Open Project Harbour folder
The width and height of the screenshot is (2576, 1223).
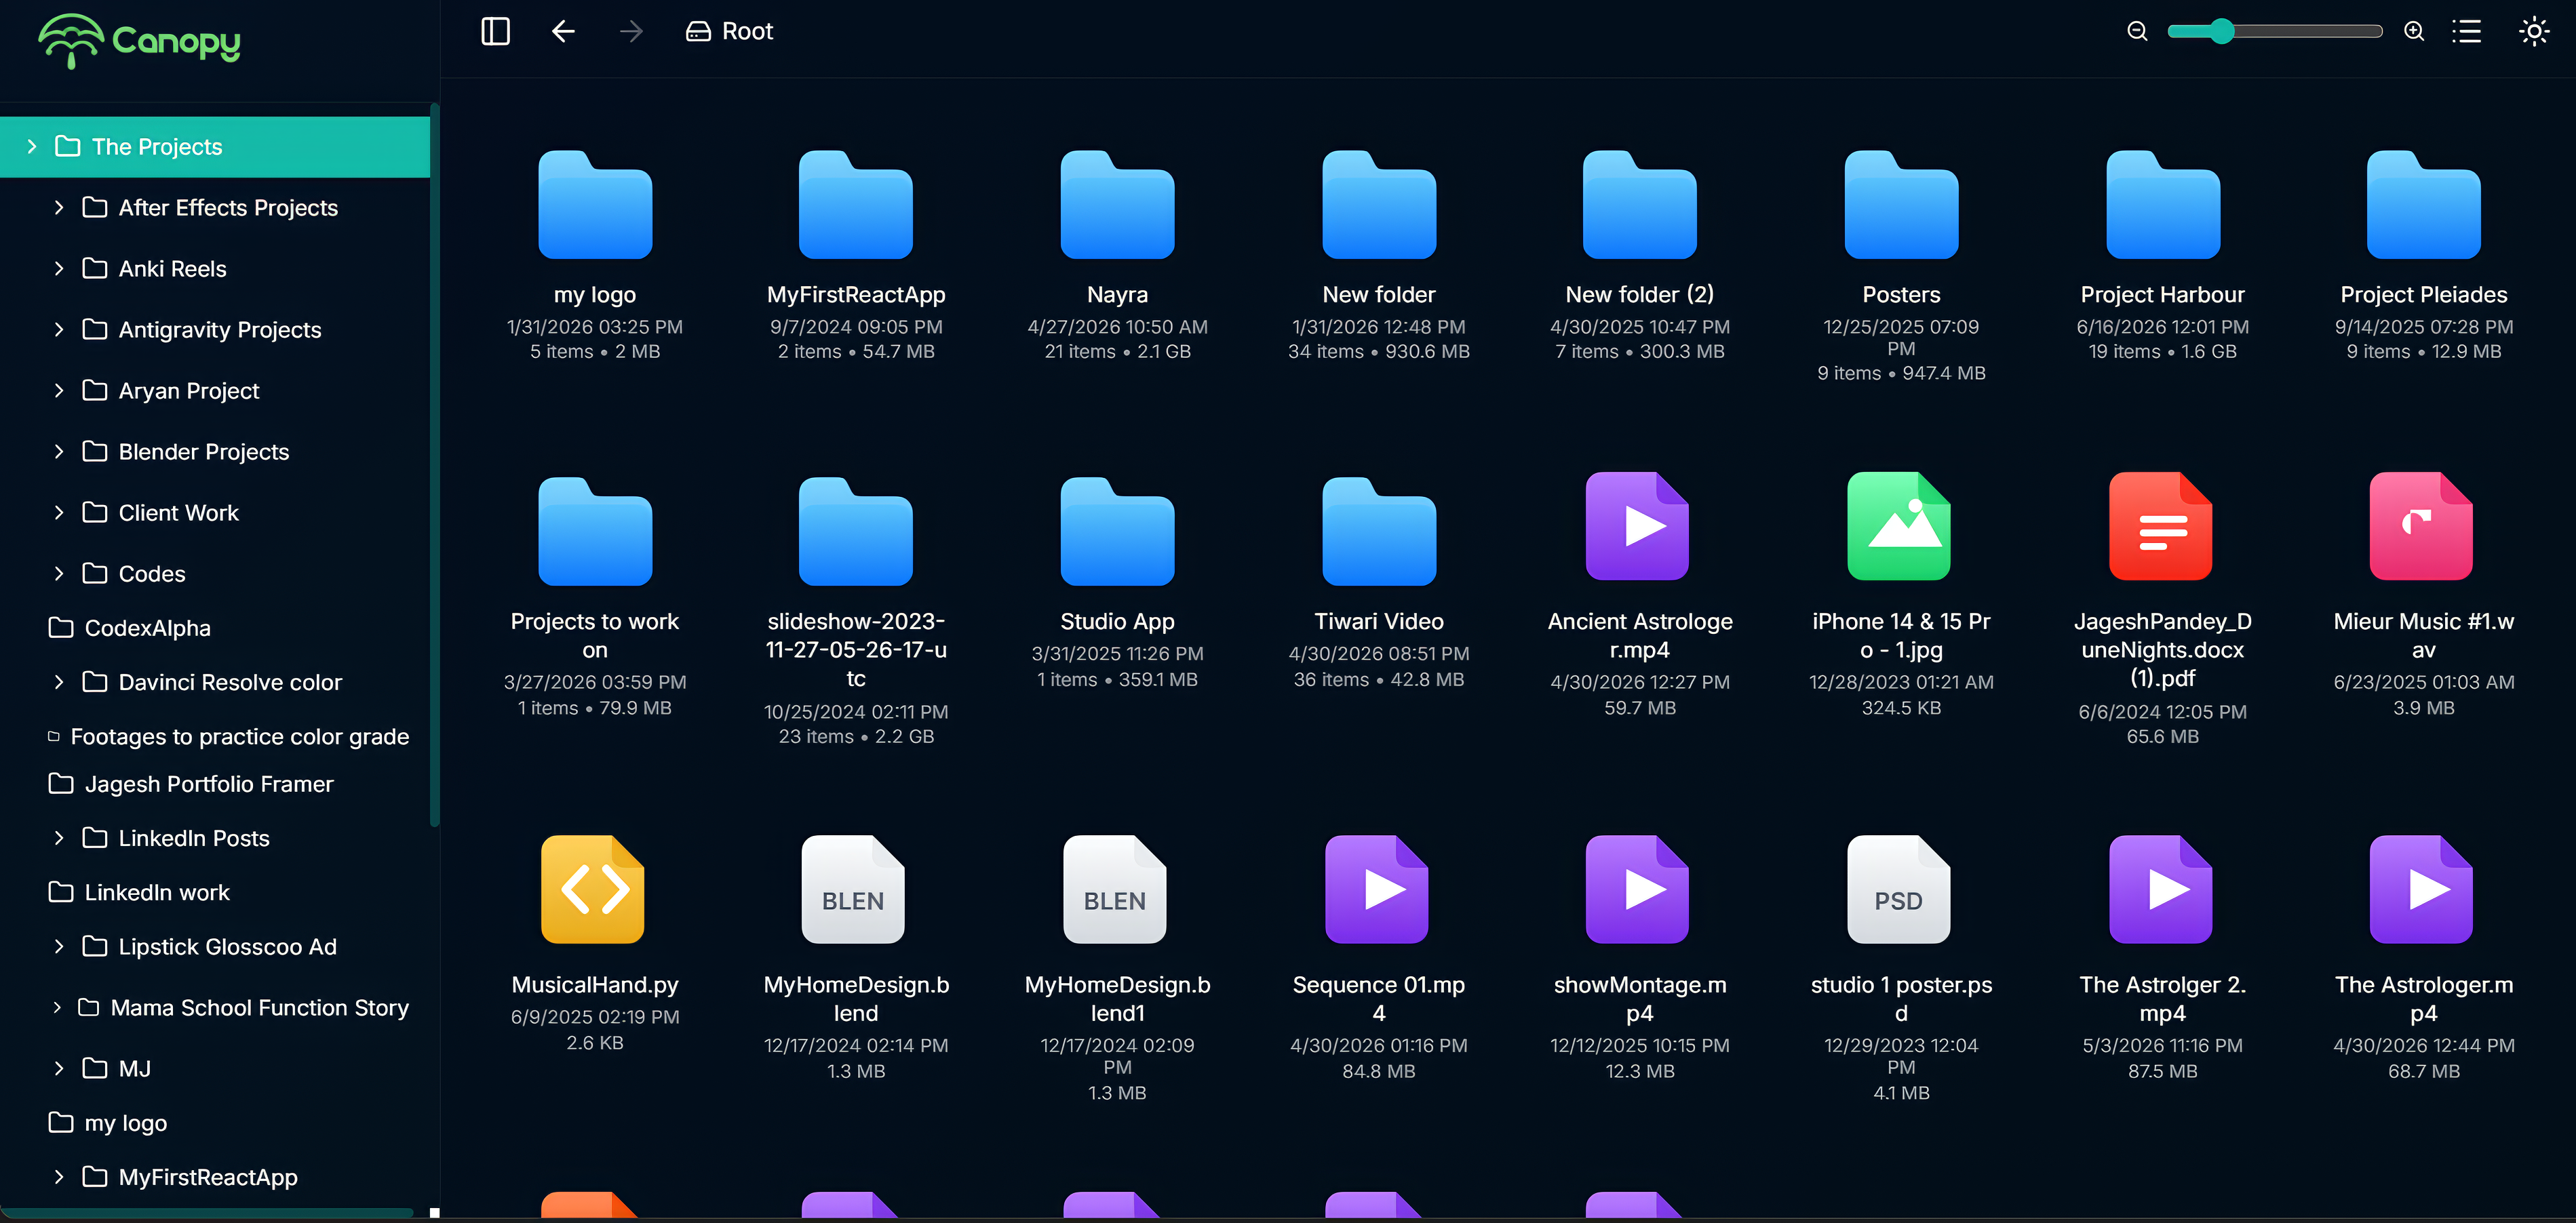[2163, 205]
